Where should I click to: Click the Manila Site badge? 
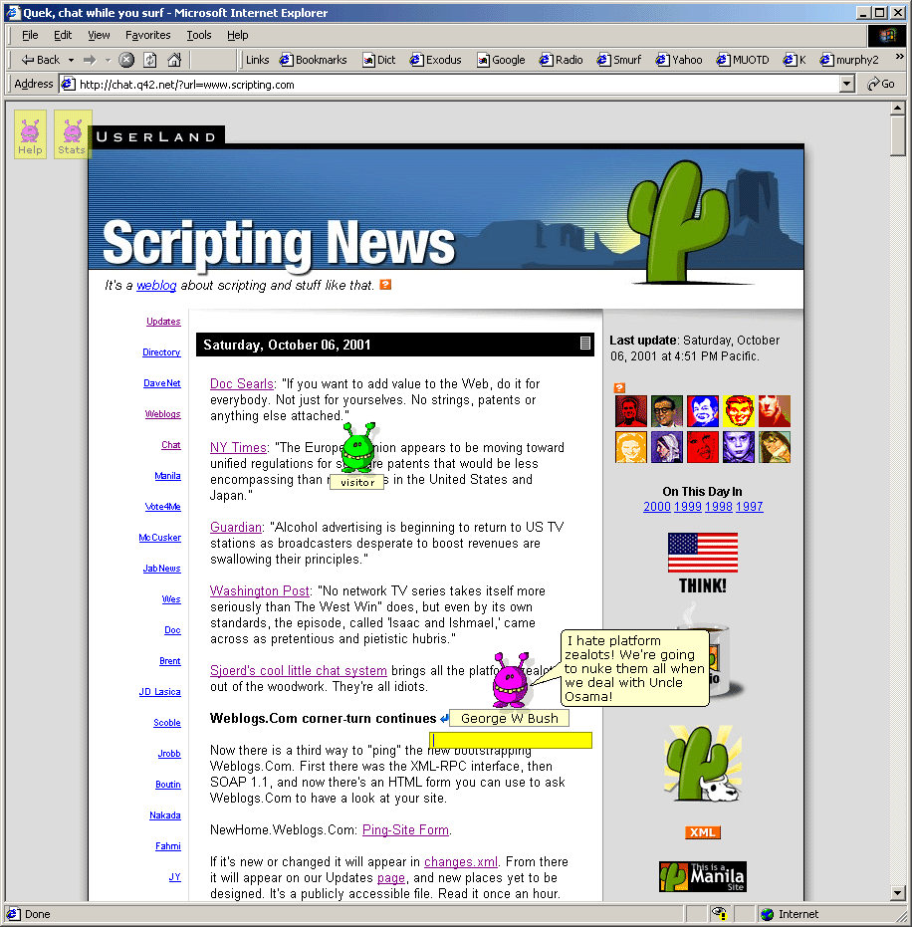[702, 877]
